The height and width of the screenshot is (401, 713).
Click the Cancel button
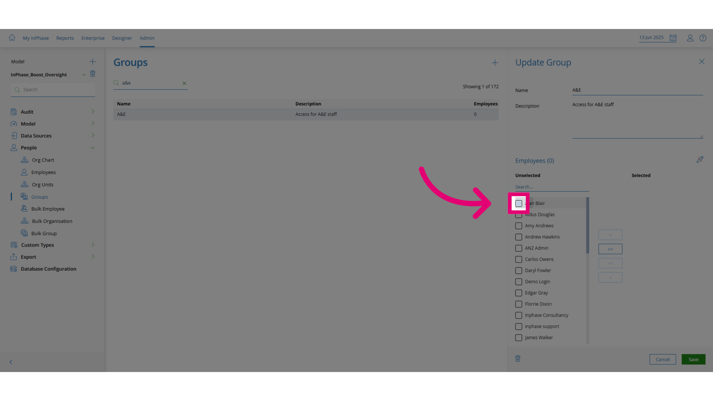click(662, 359)
